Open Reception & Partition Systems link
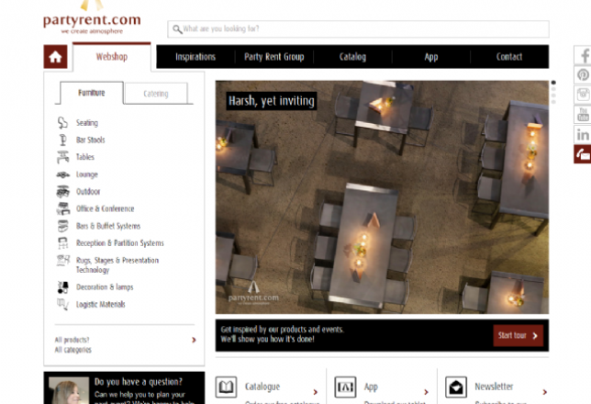The height and width of the screenshot is (404, 591). [x=120, y=243]
